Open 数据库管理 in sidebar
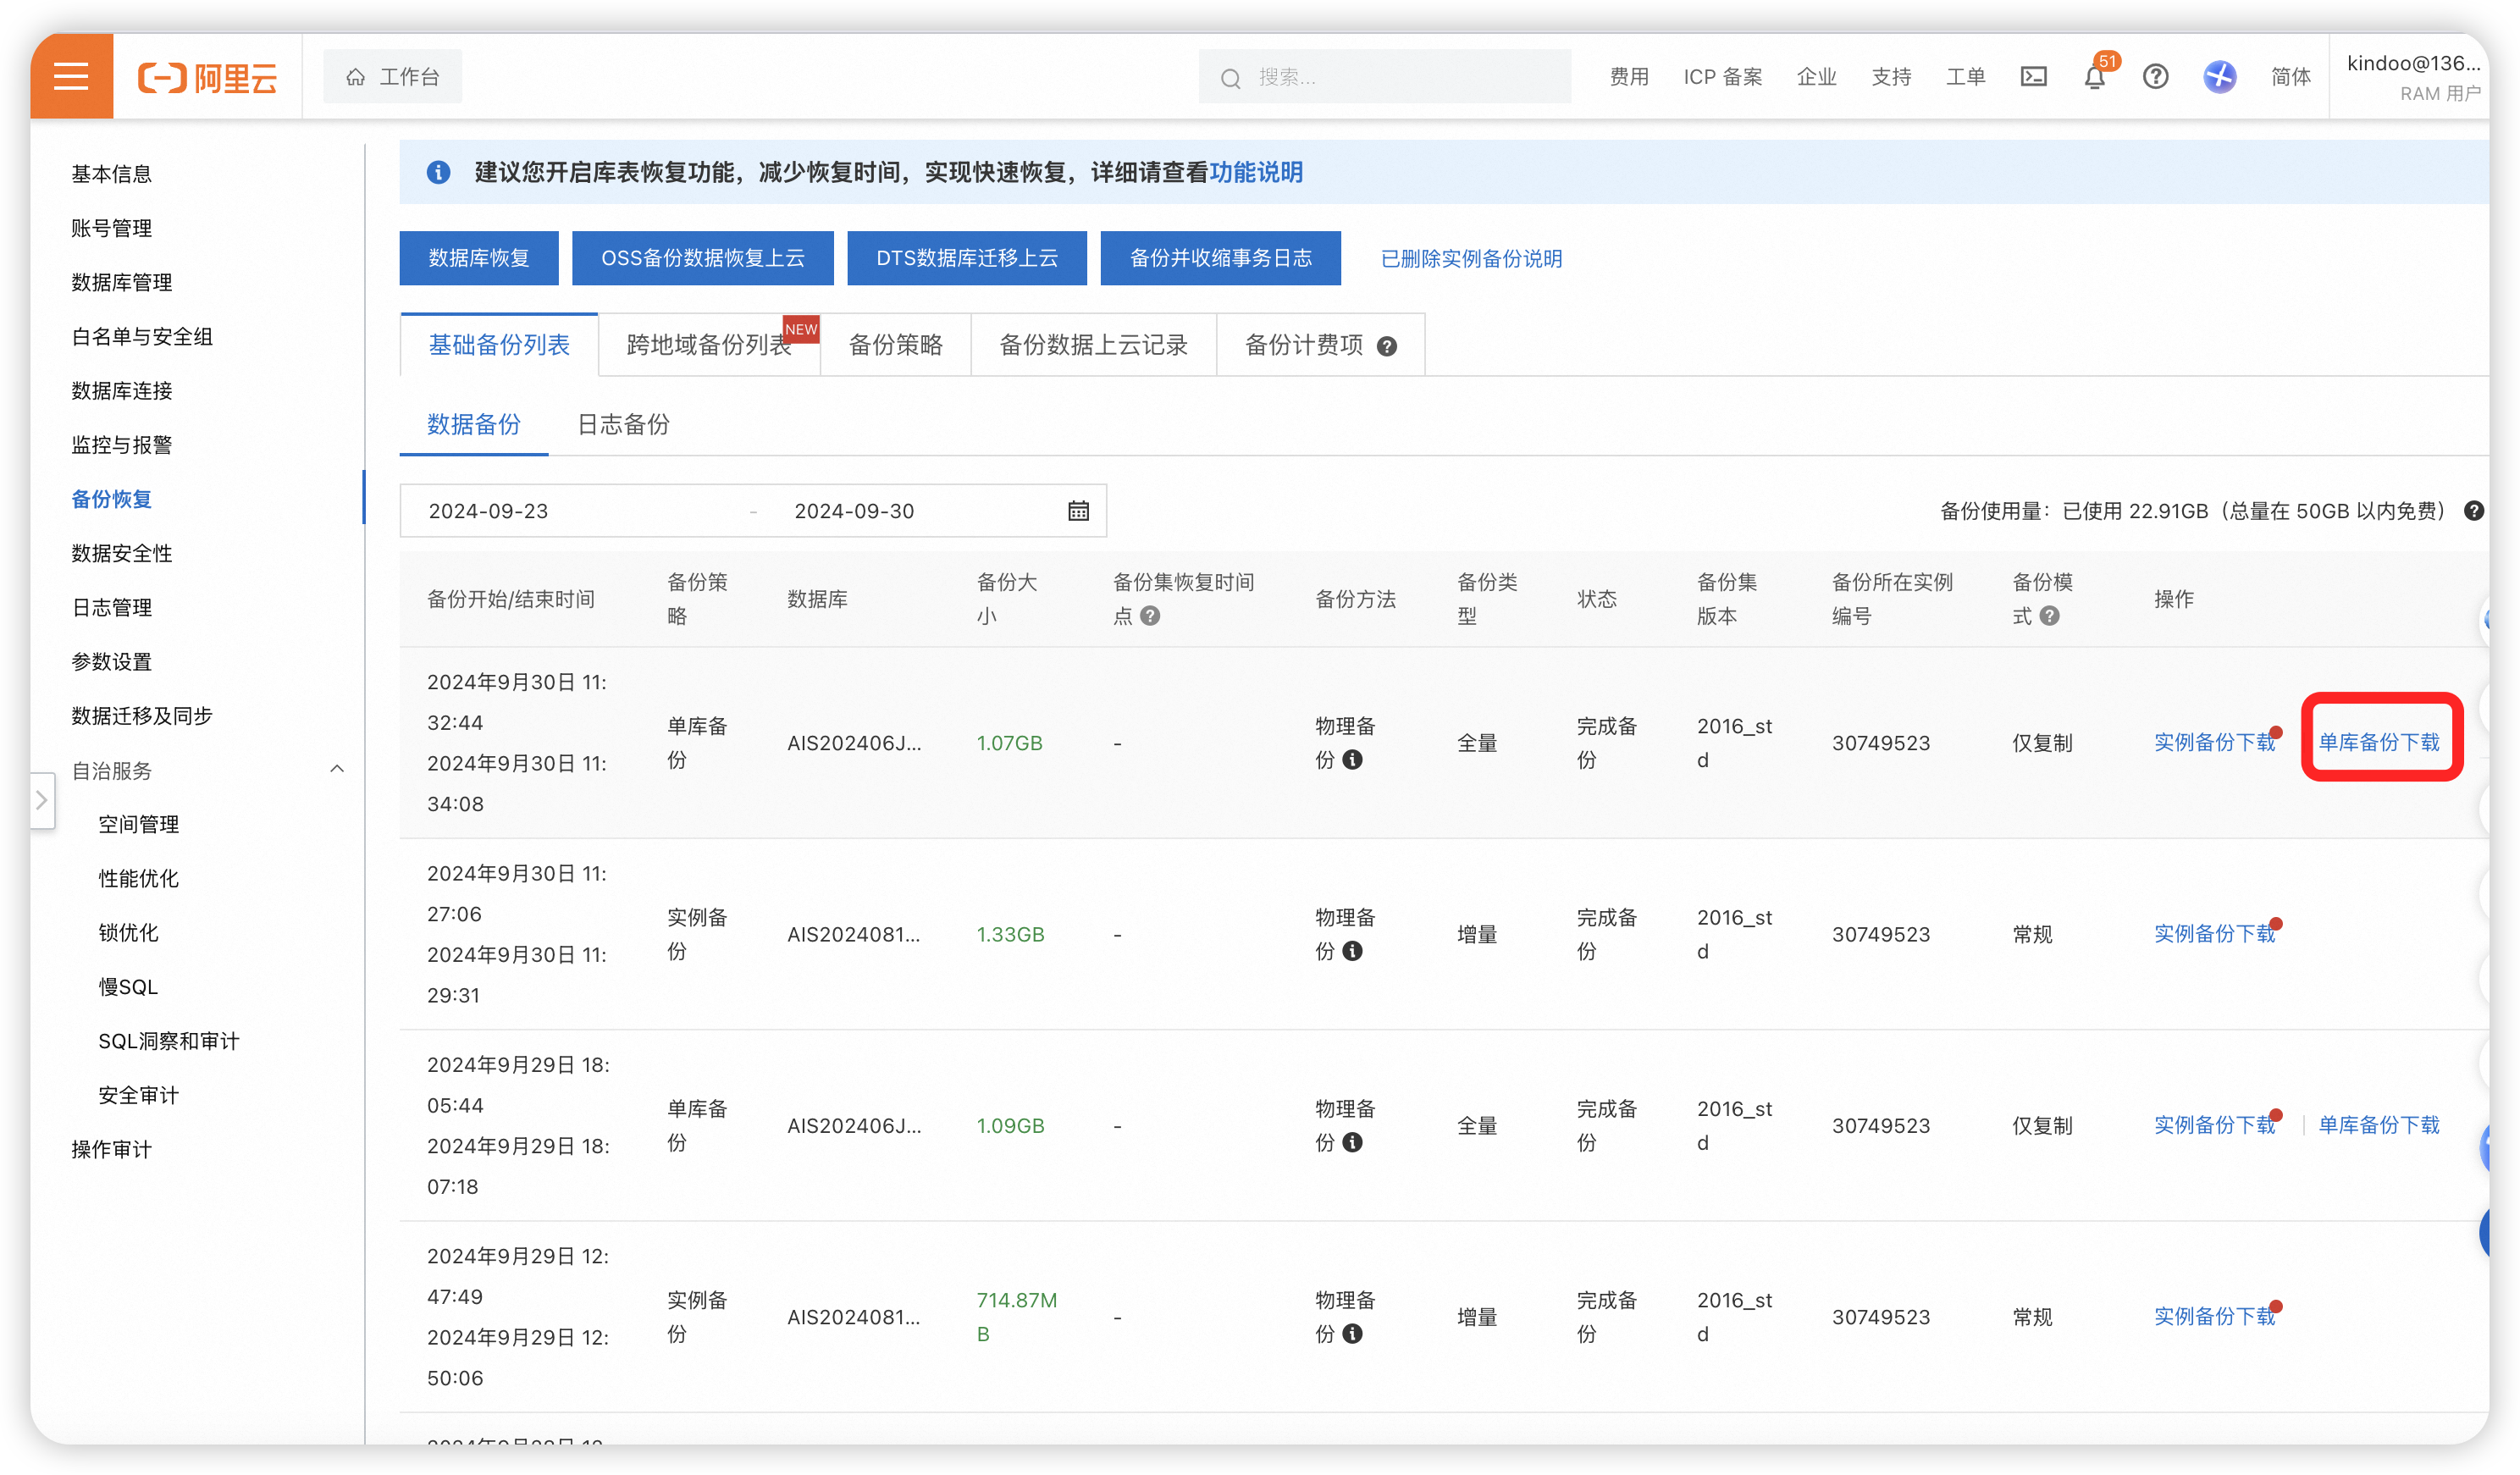This screenshot has height=1475, width=2520. [x=121, y=282]
